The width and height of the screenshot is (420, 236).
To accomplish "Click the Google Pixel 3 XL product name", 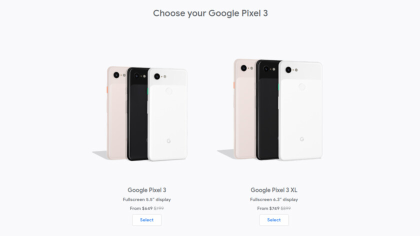I will coord(274,190).
